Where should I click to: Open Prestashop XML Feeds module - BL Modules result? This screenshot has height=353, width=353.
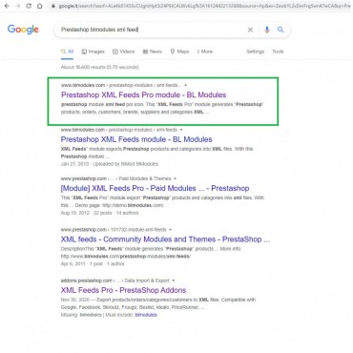(x=136, y=139)
